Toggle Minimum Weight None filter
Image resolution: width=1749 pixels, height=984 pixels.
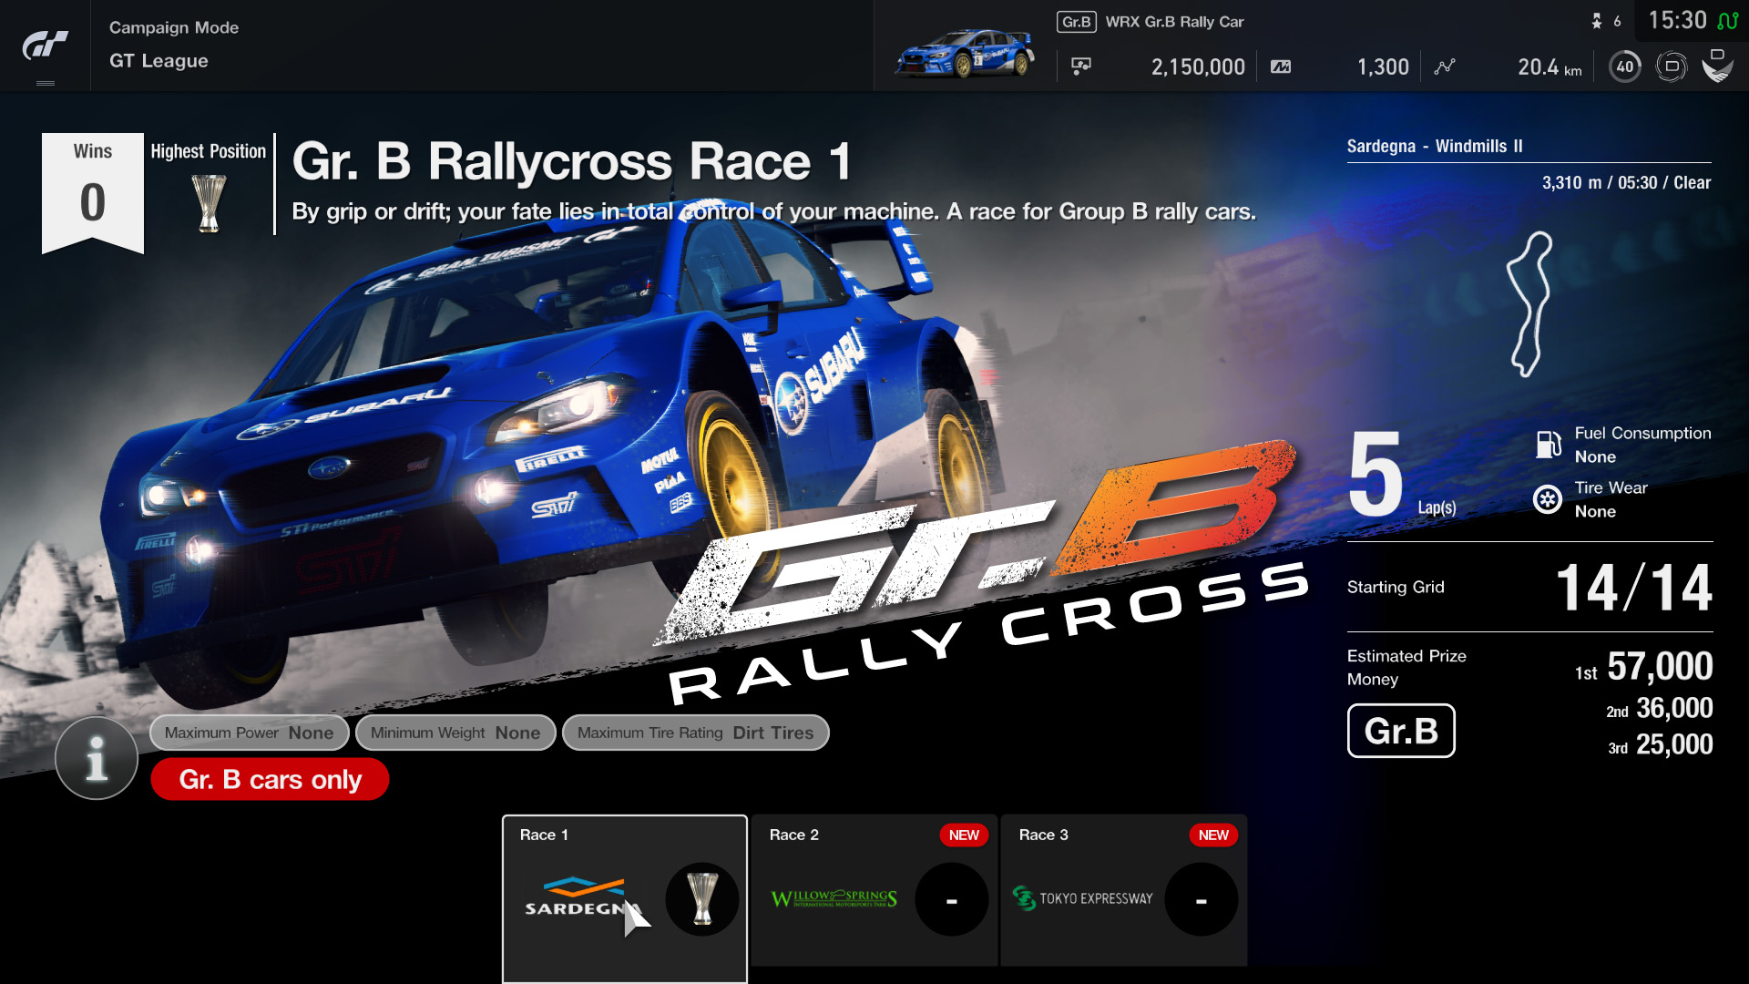(x=454, y=733)
